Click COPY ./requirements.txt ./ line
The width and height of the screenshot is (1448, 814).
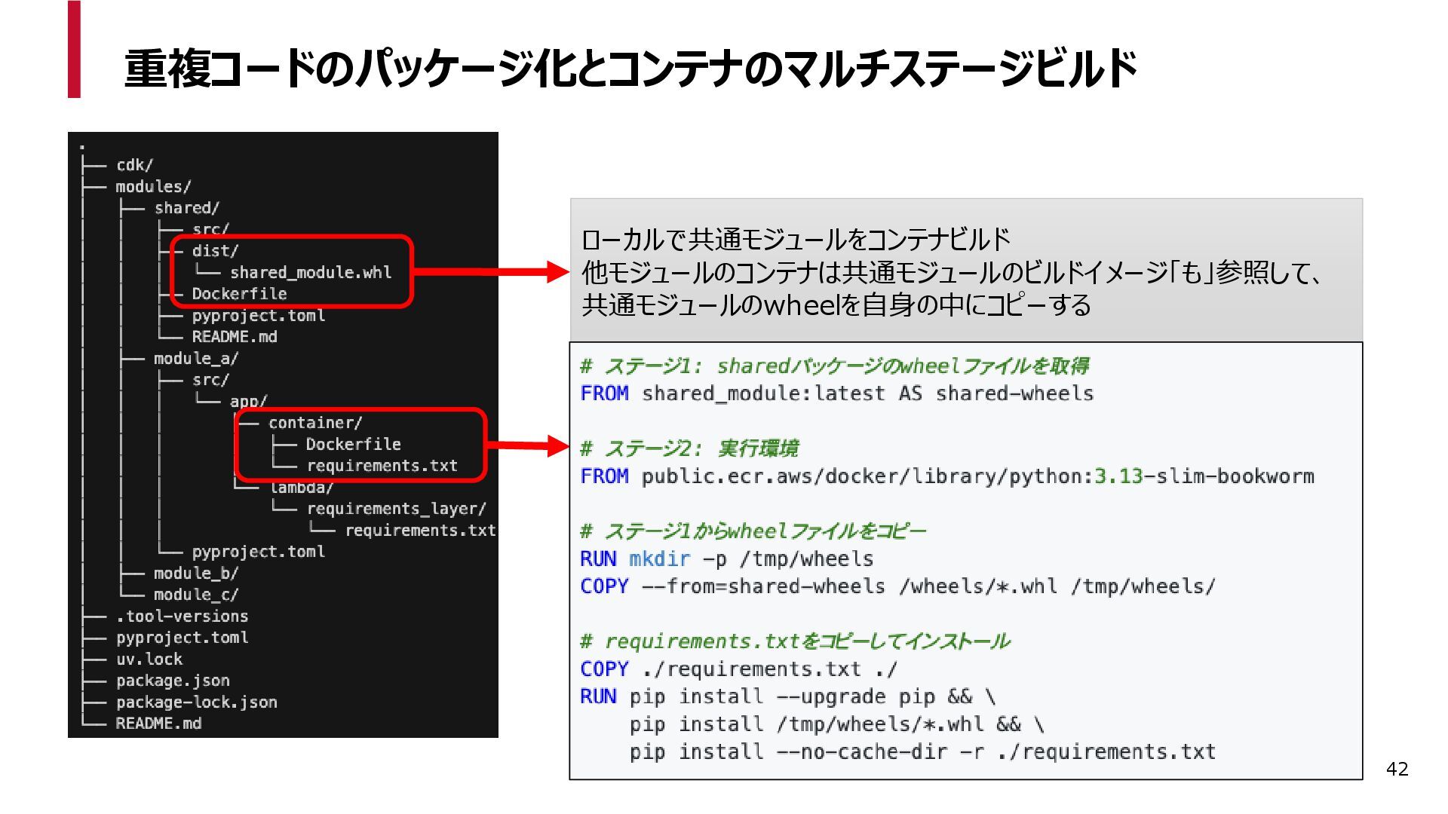point(738,669)
